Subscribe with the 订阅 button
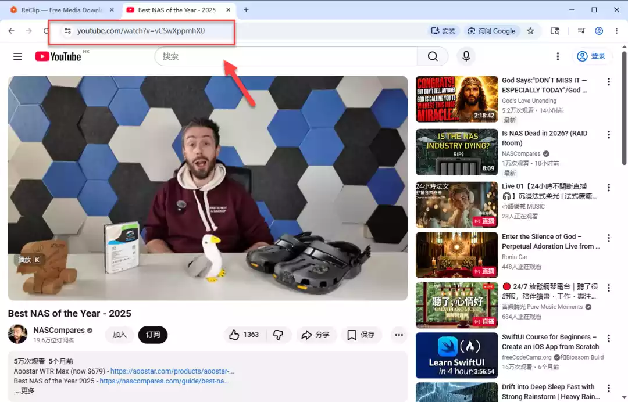Viewport: 628px width, 402px height. coord(152,335)
